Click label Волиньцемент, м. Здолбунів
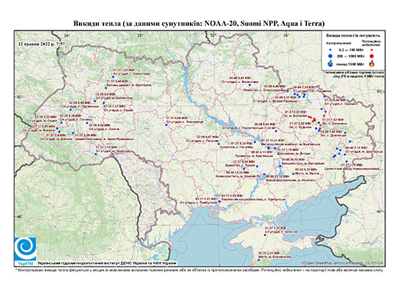The height and width of the screenshot is (281, 398). click(128, 86)
